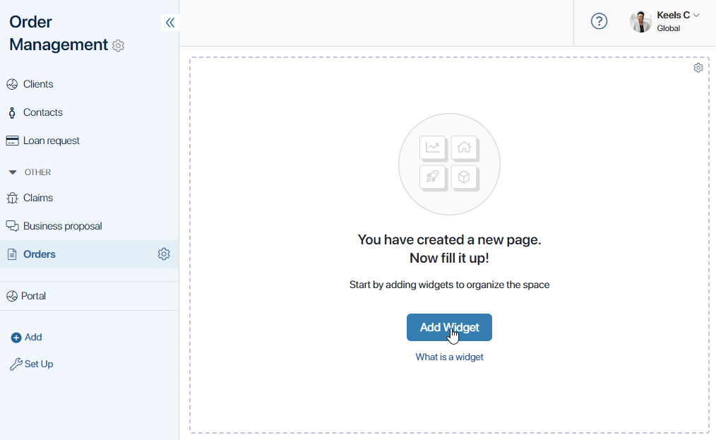The image size is (716, 440).
Task: Open the Portal section
Action: tap(33, 296)
